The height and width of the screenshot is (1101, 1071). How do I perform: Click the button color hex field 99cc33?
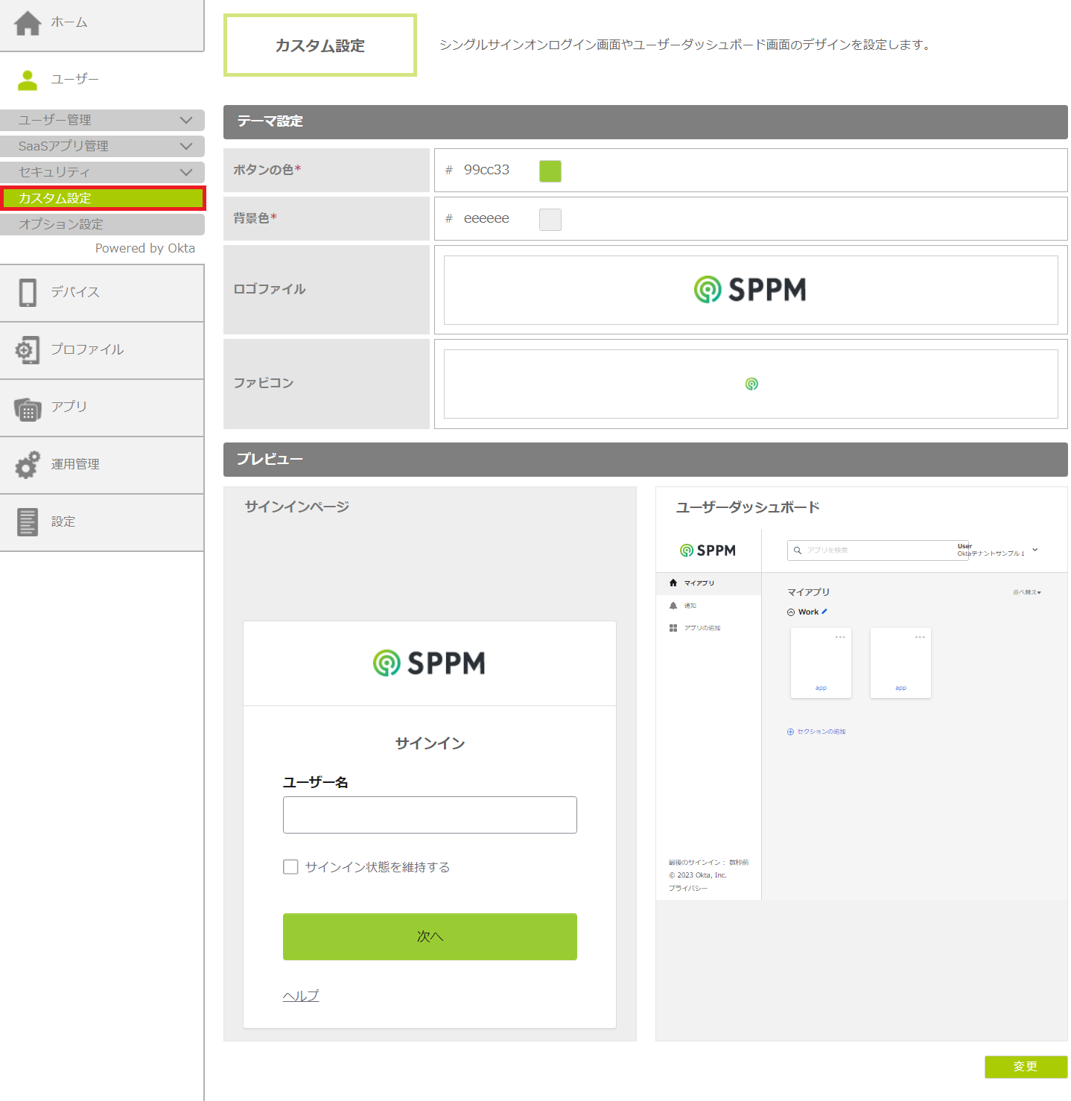click(486, 170)
